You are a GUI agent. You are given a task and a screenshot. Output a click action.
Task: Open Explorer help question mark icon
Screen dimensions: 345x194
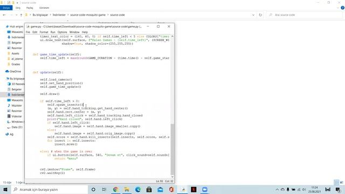343,8
